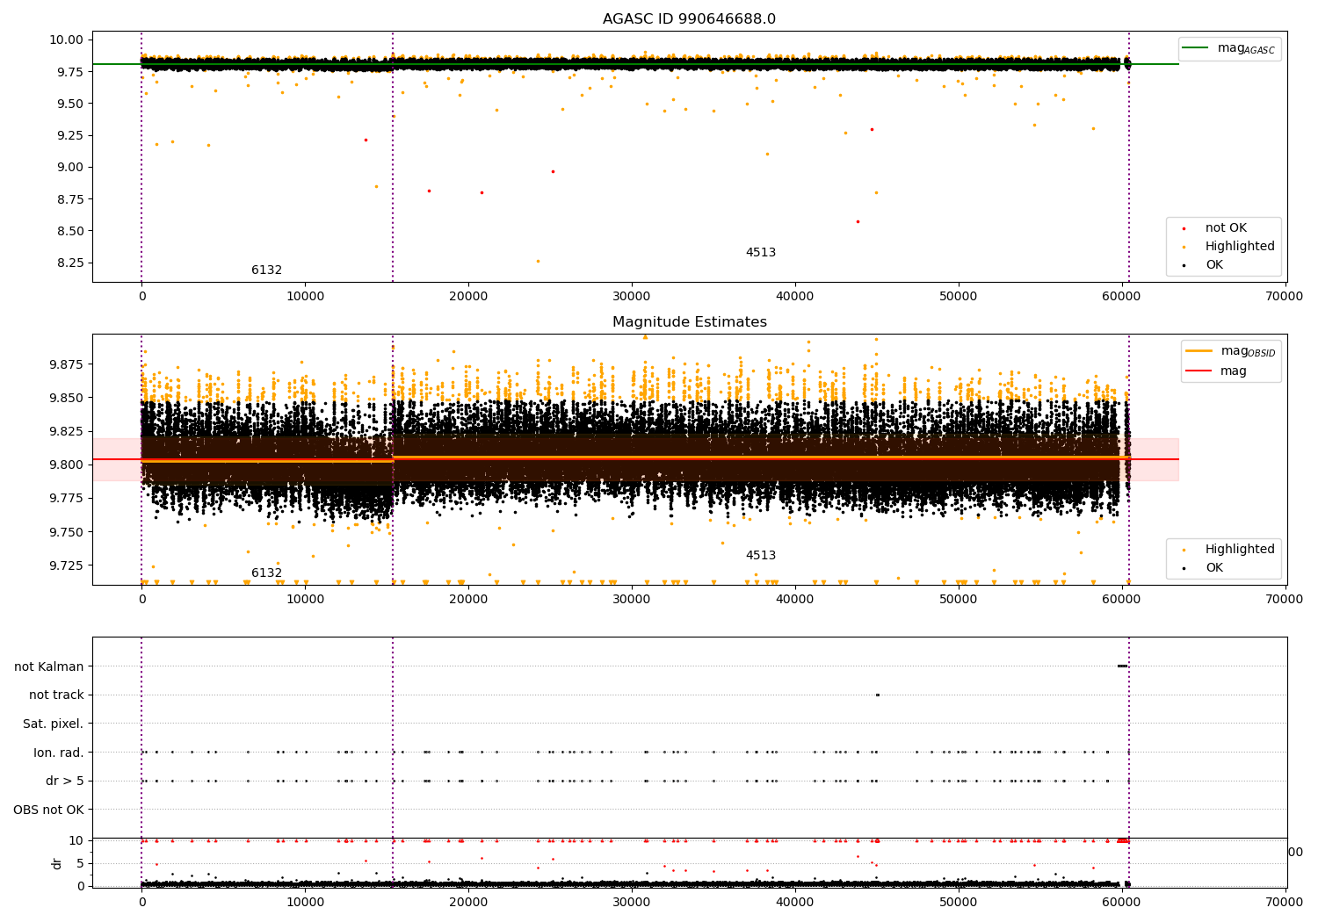Click the 10000 x-axis tick of top plot
Screen dimensions: 1318x922
[305, 297]
